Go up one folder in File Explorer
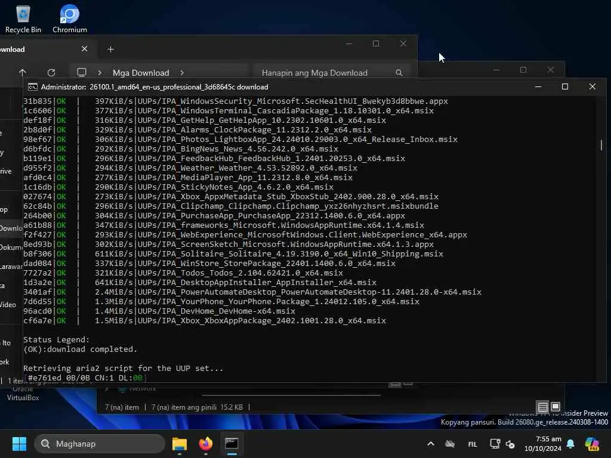Viewport: 611px width, 458px height. coord(22,72)
